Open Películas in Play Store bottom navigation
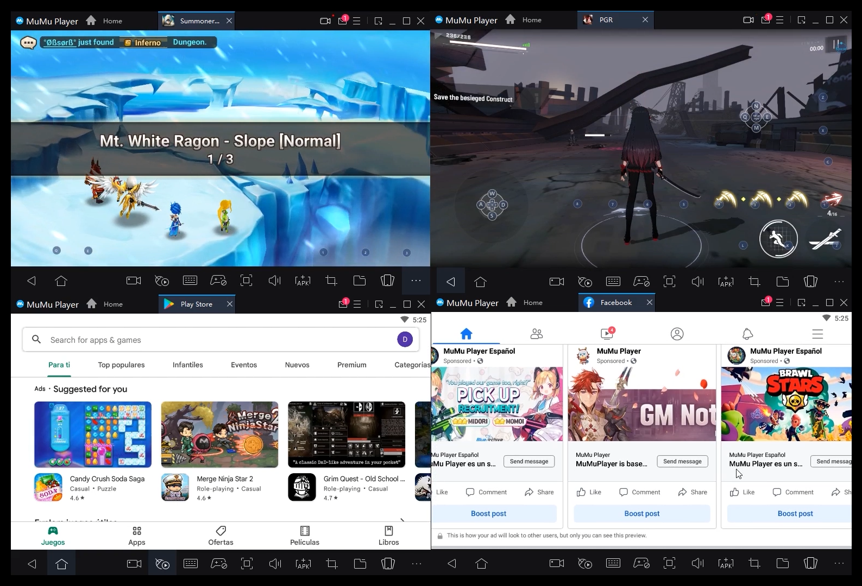 click(305, 536)
